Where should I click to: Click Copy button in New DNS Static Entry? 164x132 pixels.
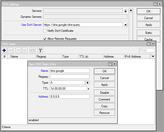point(105,106)
